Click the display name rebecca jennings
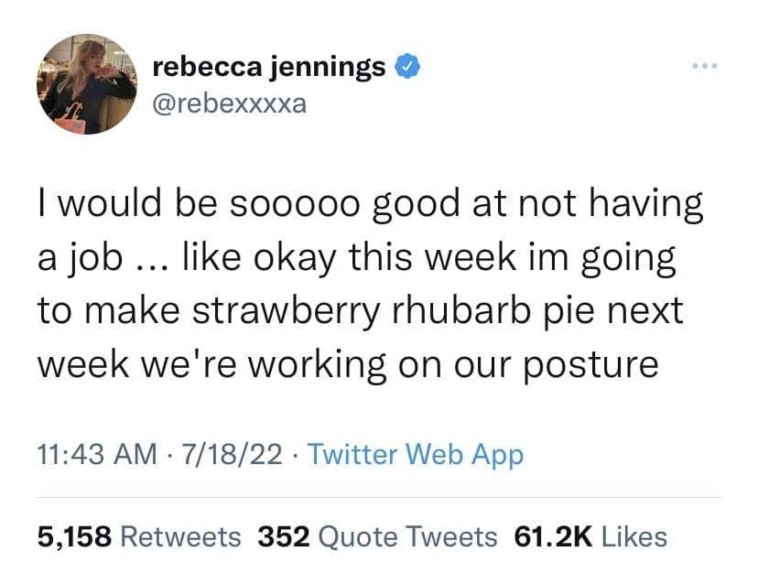758x573 pixels. (x=268, y=68)
